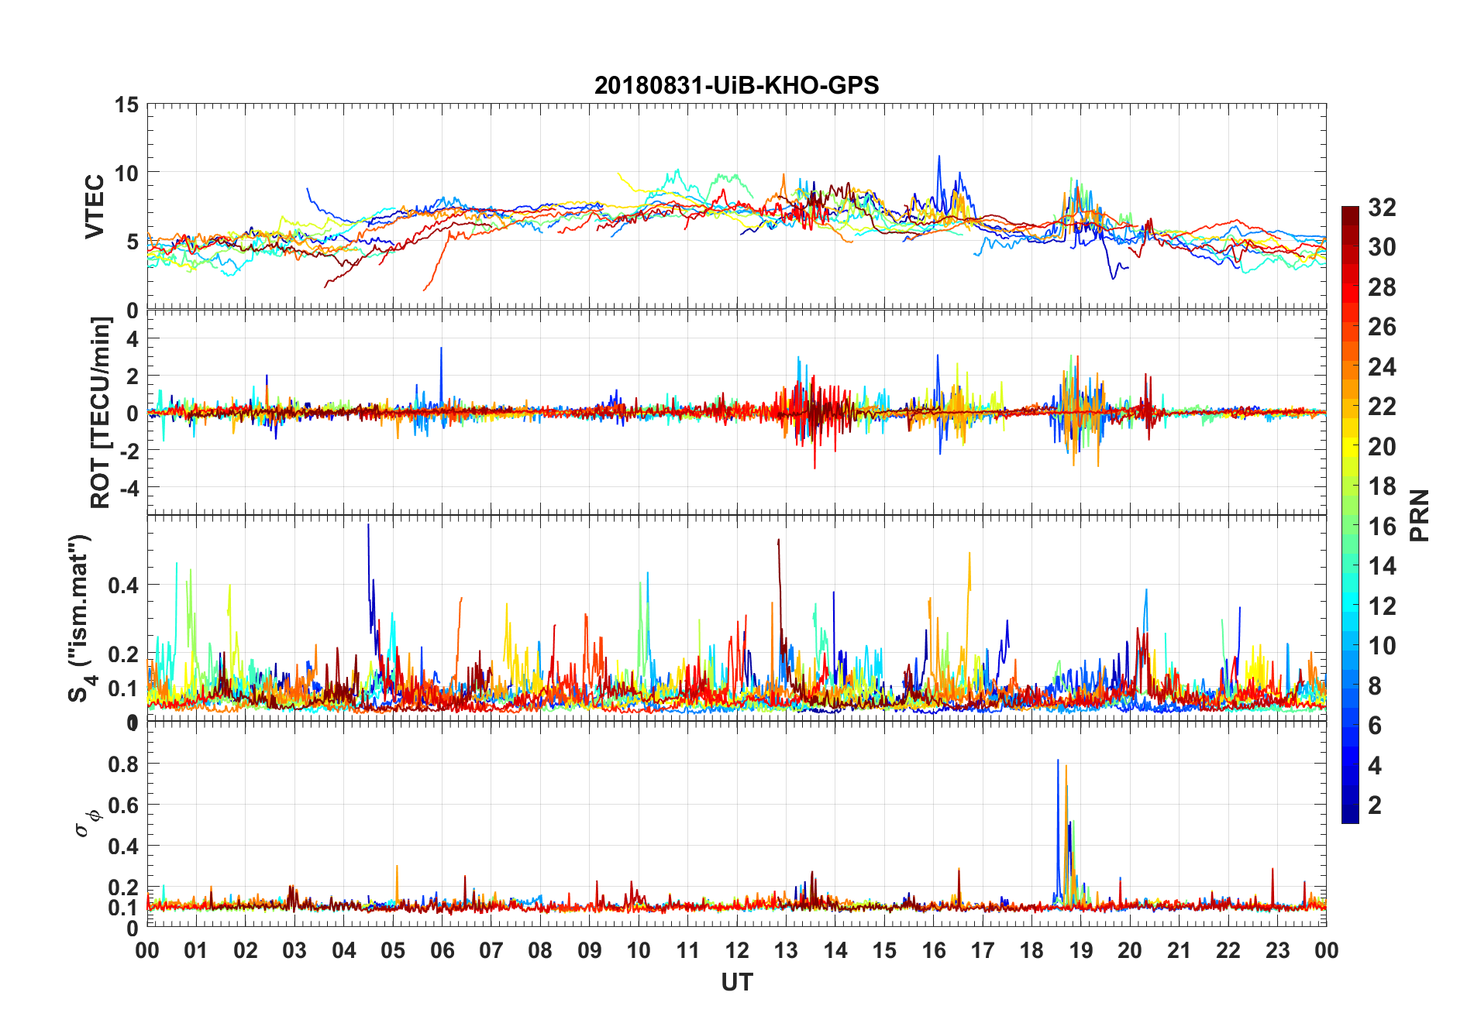1474x1030 pixels.
Task: Click x-axis hour tick label 09
Action: coord(590,950)
